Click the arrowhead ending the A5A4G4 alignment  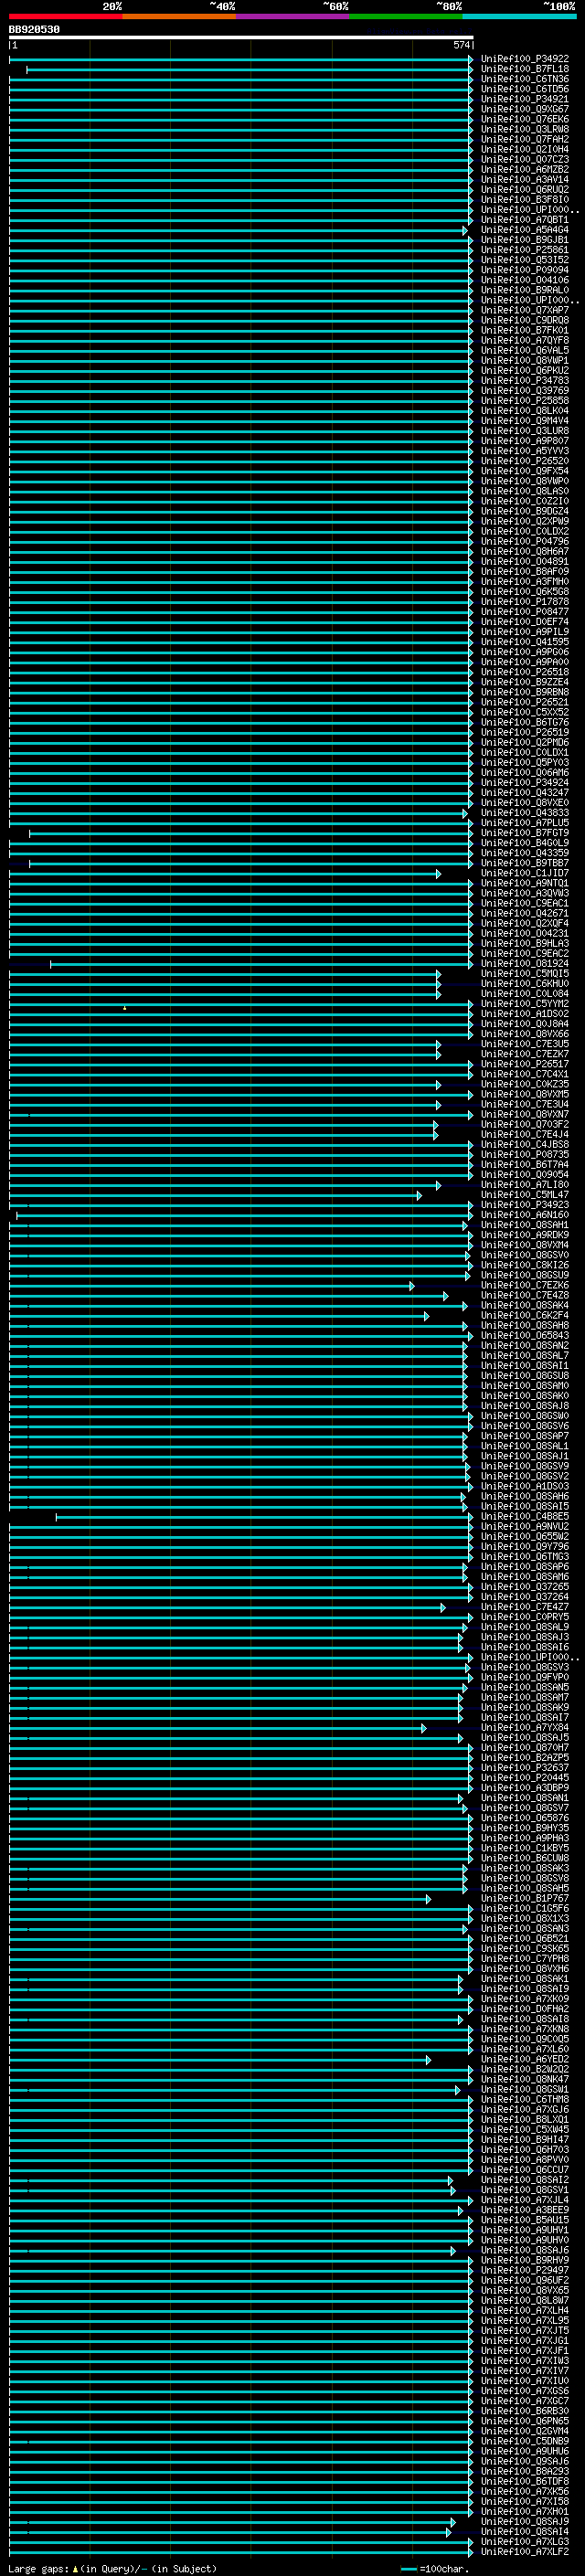coord(465,231)
